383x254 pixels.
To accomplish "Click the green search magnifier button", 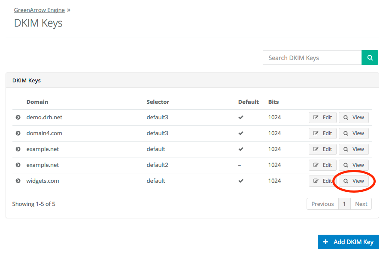I will 370,57.
